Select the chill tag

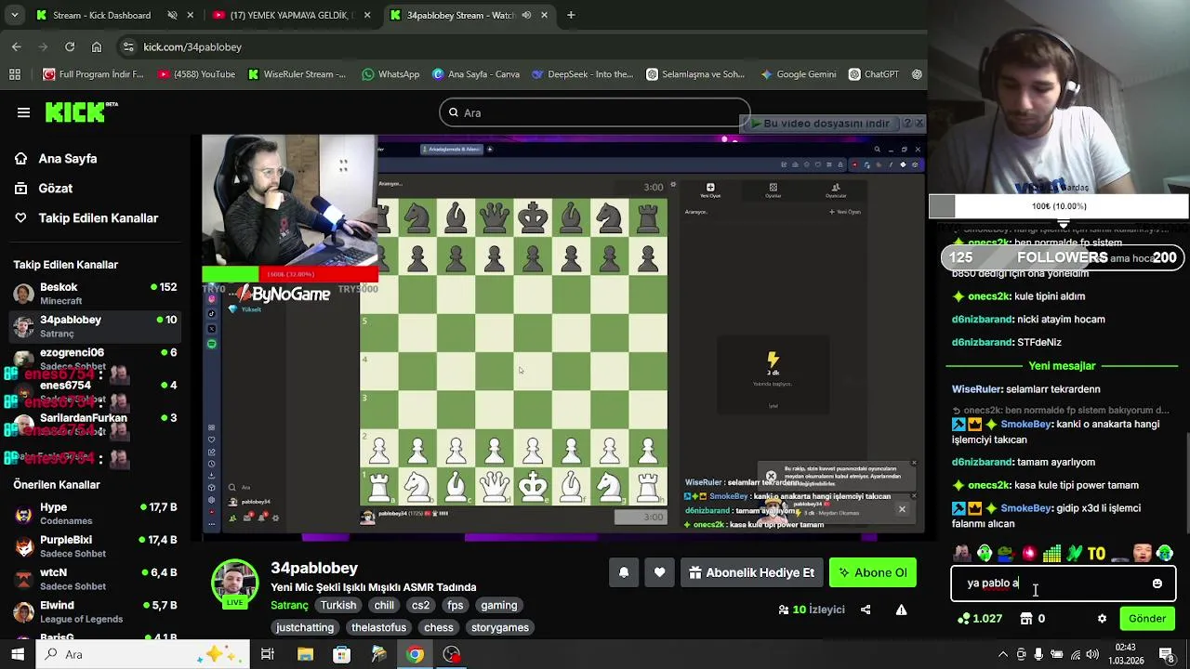[x=384, y=605]
